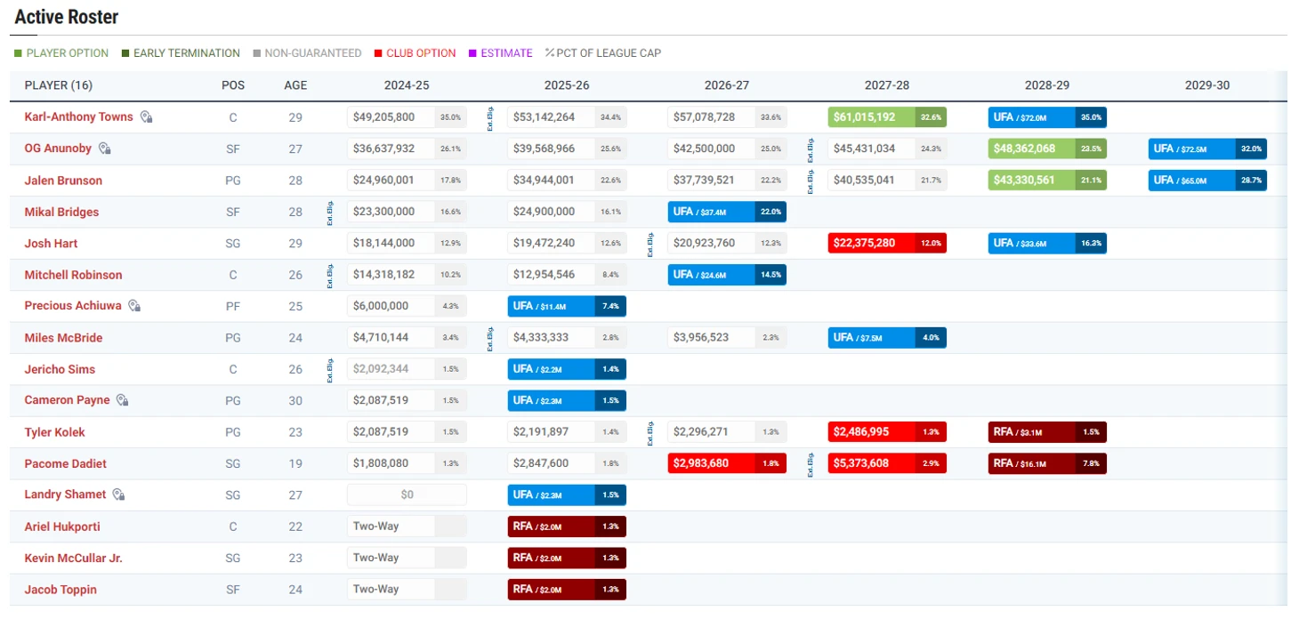Sort by the PLAYER (16) column header
The image size is (1299, 643).
tap(58, 85)
